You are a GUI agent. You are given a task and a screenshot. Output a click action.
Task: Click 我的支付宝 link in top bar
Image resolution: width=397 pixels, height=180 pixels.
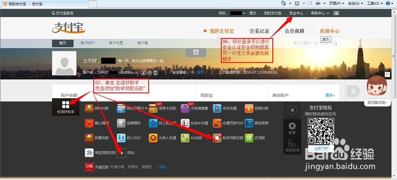coord(273,13)
